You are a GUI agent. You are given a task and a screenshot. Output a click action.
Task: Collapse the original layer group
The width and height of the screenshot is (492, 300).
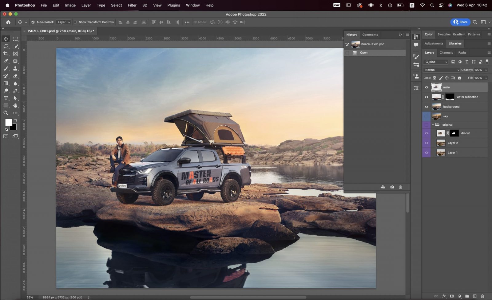click(433, 125)
